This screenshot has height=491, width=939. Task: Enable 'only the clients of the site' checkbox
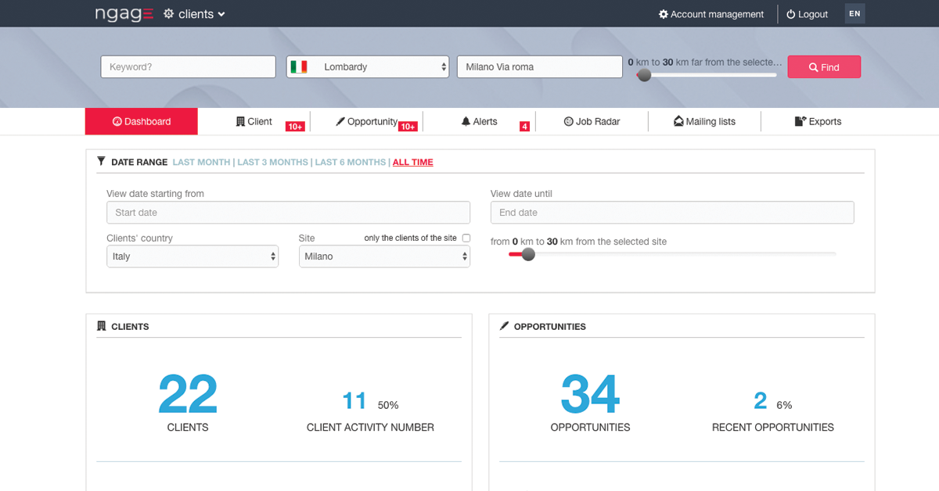[466, 238]
